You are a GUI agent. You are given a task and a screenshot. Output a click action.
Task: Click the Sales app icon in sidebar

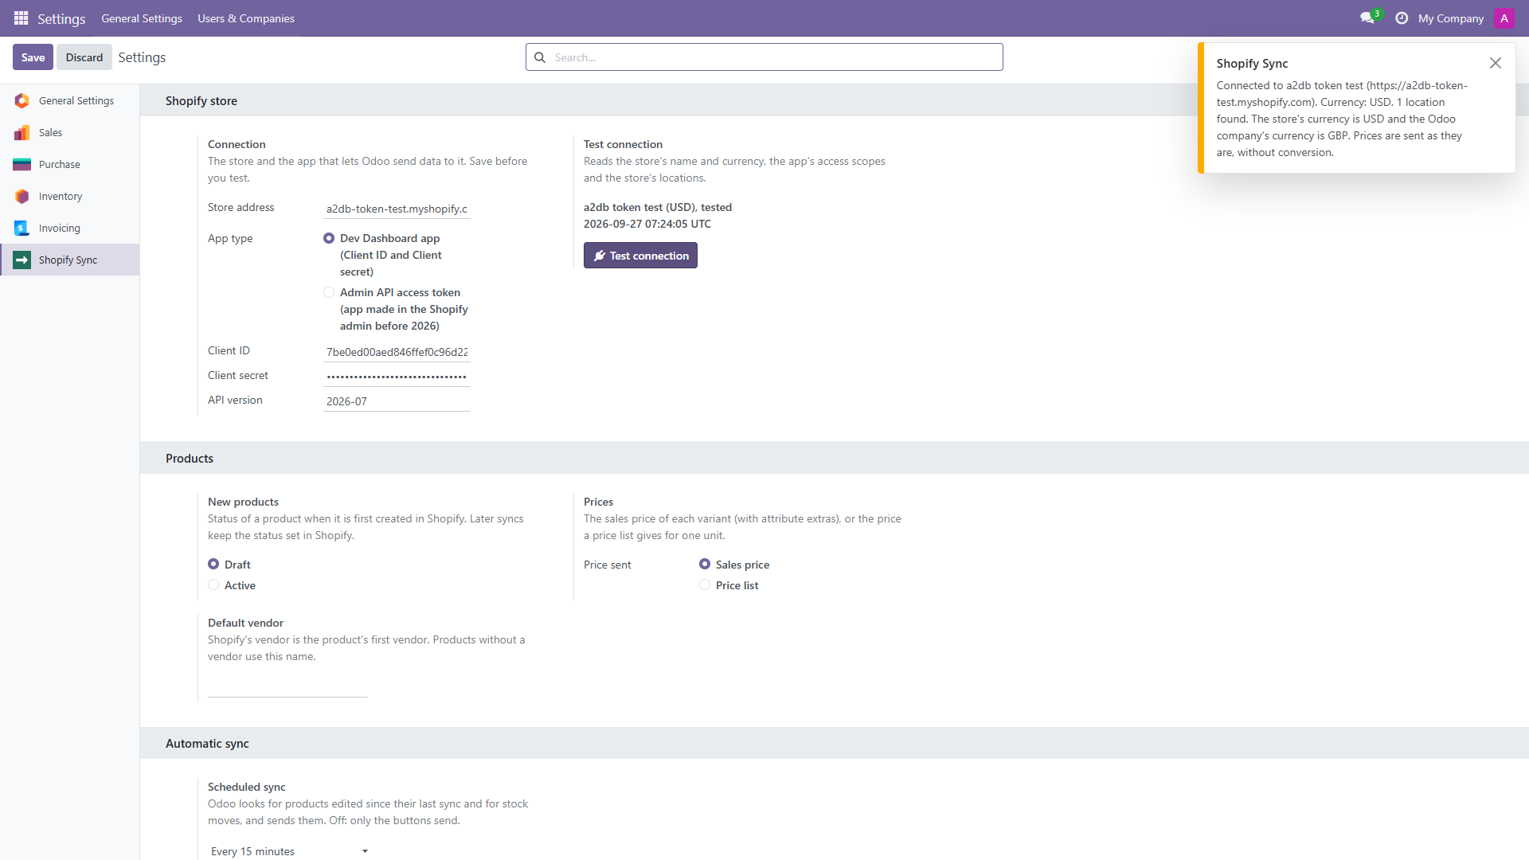[22, 132]
